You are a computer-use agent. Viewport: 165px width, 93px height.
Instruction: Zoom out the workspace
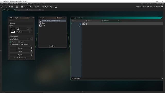(x=43, y=7)
